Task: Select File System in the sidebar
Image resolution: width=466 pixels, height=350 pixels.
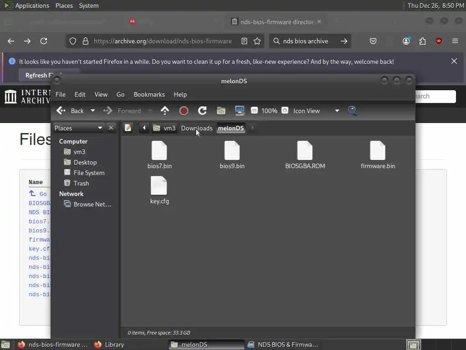Action: click(x=89, y=173)
